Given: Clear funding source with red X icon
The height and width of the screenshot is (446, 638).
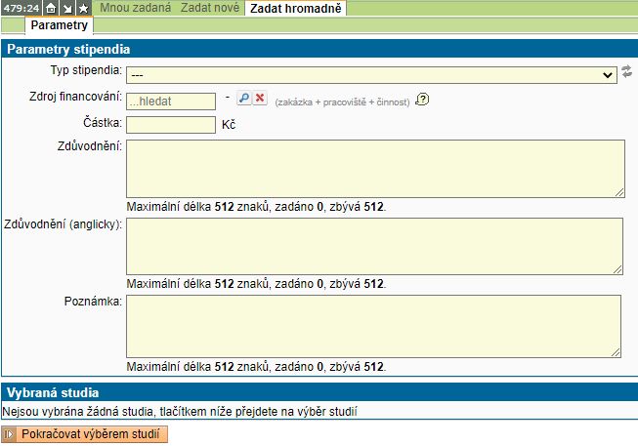Looking at the screenshot, I should (260, 99).
